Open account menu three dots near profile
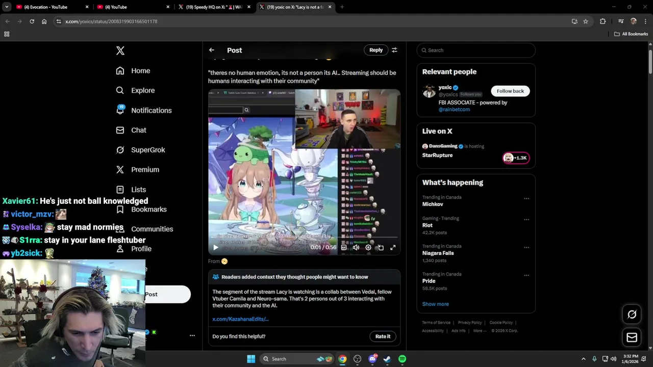 (192, 335)
